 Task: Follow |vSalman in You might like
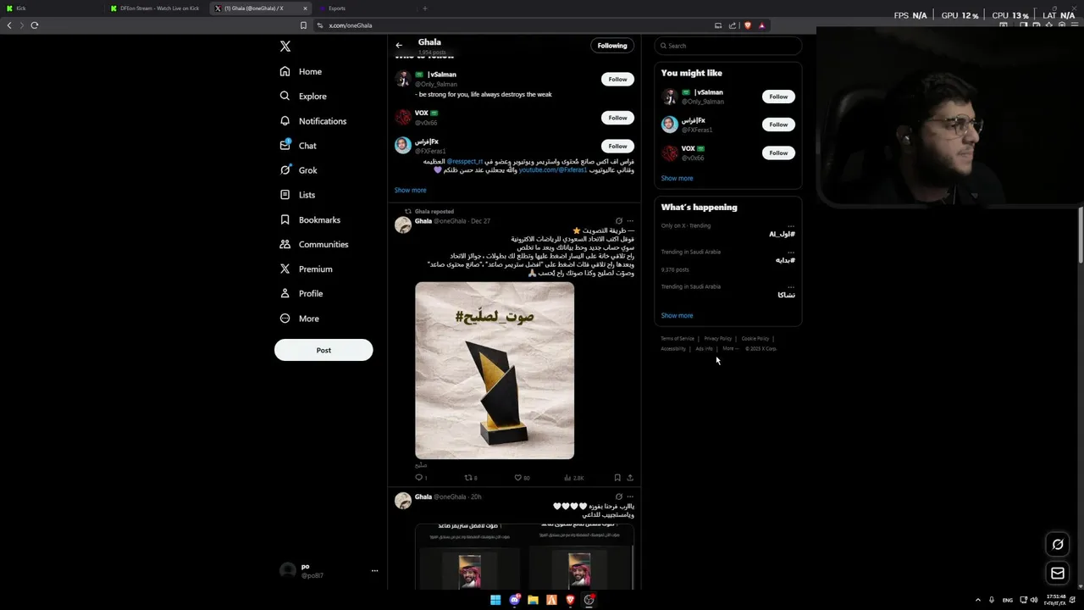pyautogui.click(x=778, y=97)
